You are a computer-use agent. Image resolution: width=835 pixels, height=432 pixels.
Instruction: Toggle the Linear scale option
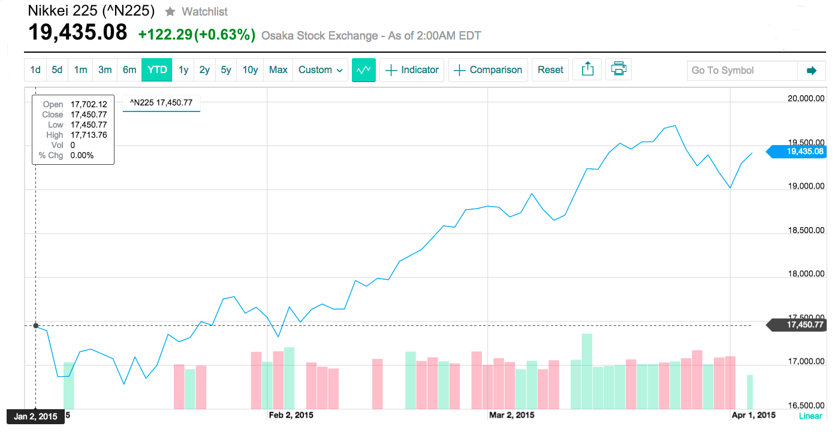(810, 416)
